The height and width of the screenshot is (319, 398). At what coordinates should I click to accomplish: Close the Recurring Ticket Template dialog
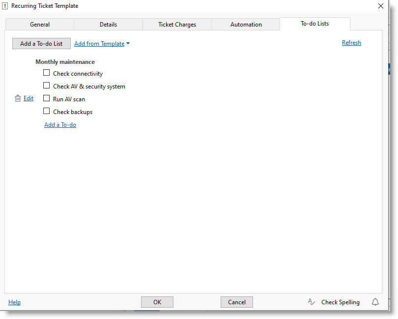[x=380, y=6]
